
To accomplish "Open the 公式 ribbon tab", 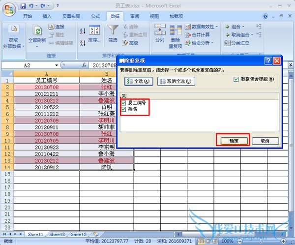I will click(95, 16).
